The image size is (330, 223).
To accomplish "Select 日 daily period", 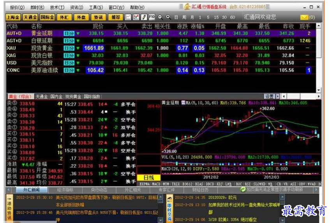I will (176, 17).
